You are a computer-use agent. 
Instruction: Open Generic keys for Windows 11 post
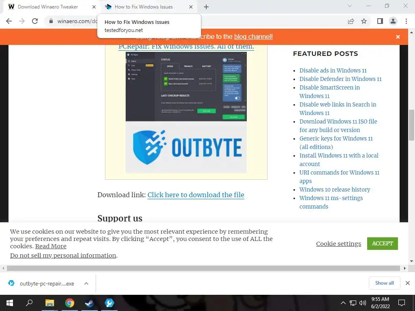pos(336,143)
